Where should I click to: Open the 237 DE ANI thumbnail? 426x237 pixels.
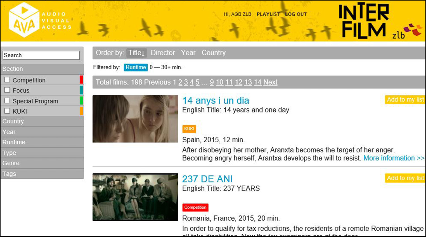(135, 197)
